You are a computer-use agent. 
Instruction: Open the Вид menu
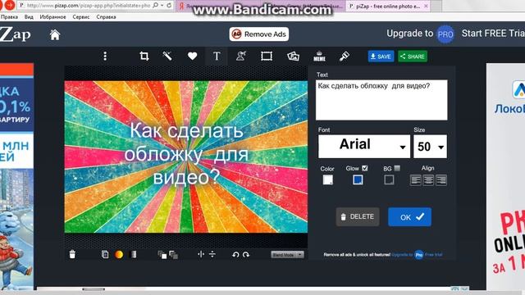pyautogui.click(x=29, y=16)
